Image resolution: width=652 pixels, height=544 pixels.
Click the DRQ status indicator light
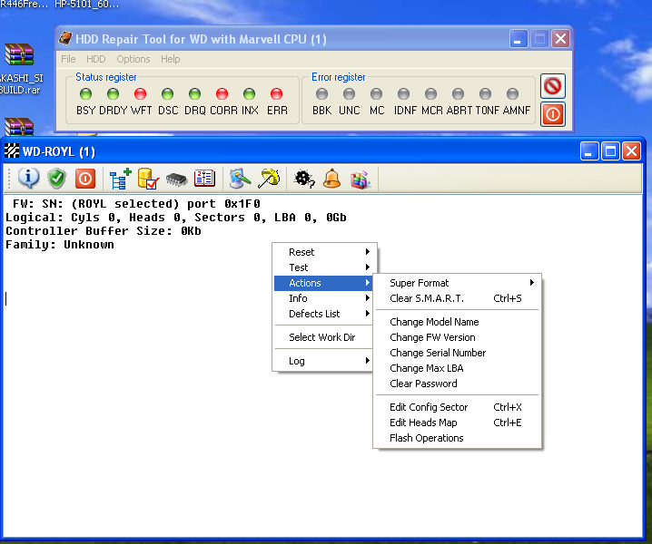tap(194, 94)
